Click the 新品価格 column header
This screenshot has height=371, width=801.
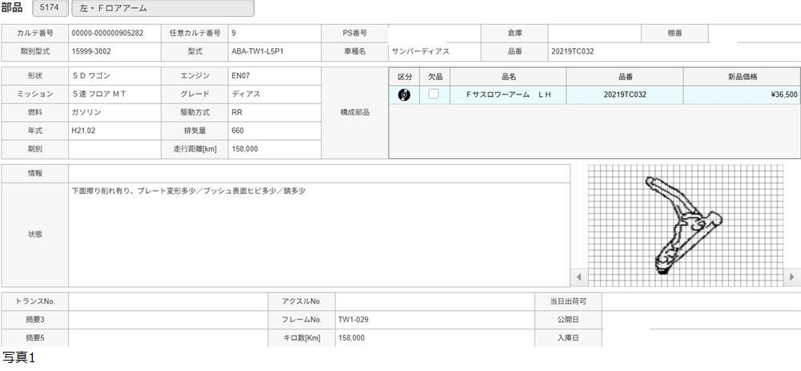click(742, 76)
